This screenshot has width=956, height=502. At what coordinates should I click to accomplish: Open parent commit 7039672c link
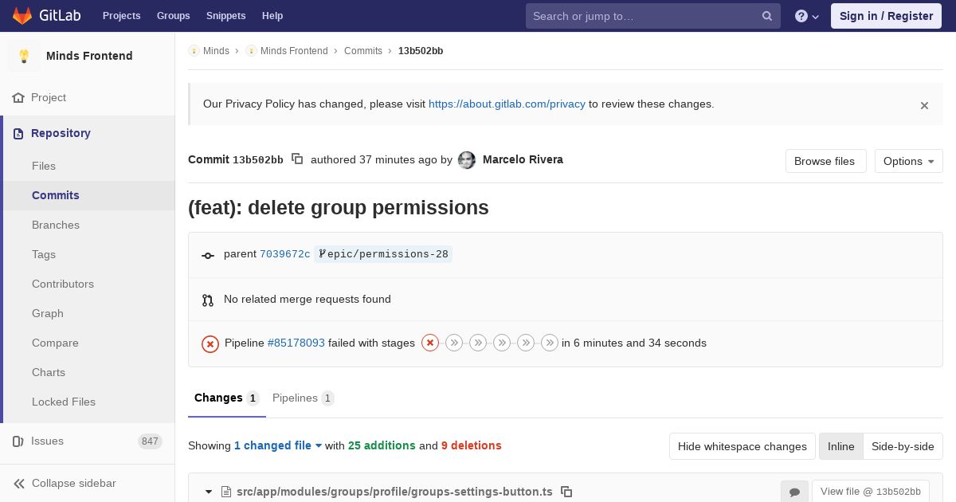pyautogui.click(x=285, y=254)
